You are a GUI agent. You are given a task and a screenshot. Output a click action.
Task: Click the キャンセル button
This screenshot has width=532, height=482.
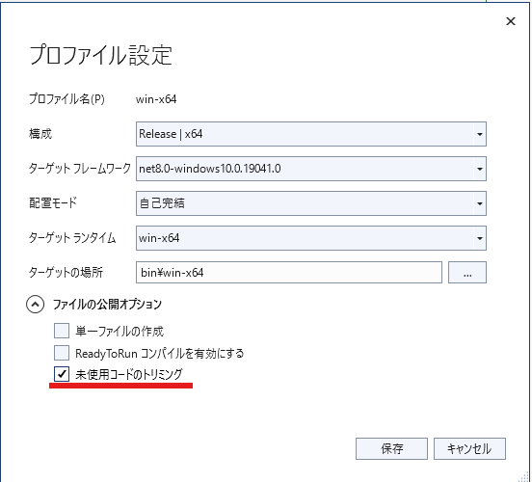[x=469, y=448]
